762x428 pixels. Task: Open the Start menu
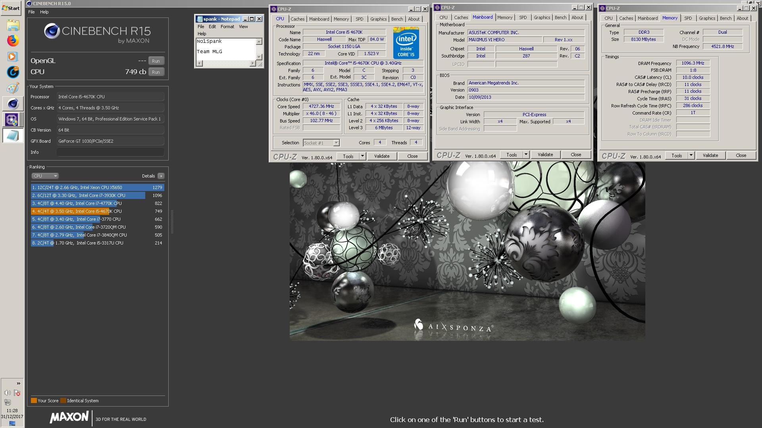(x=11, y=8)
